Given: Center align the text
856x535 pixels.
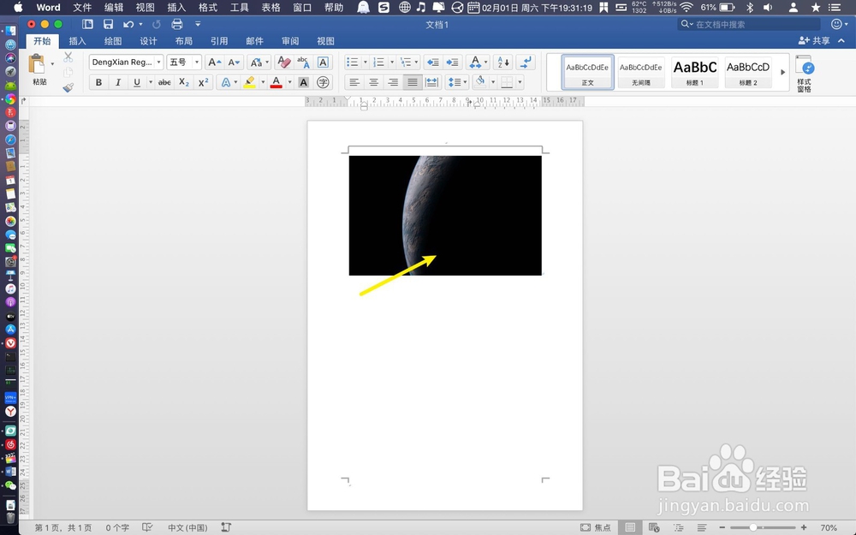Looking at the screenshot, I should tap(373, 82).
